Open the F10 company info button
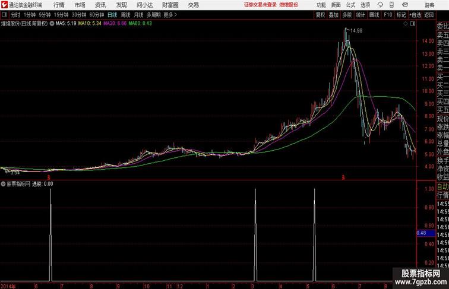The height and width of the screenshot is (289, 449). click(388, 15)
